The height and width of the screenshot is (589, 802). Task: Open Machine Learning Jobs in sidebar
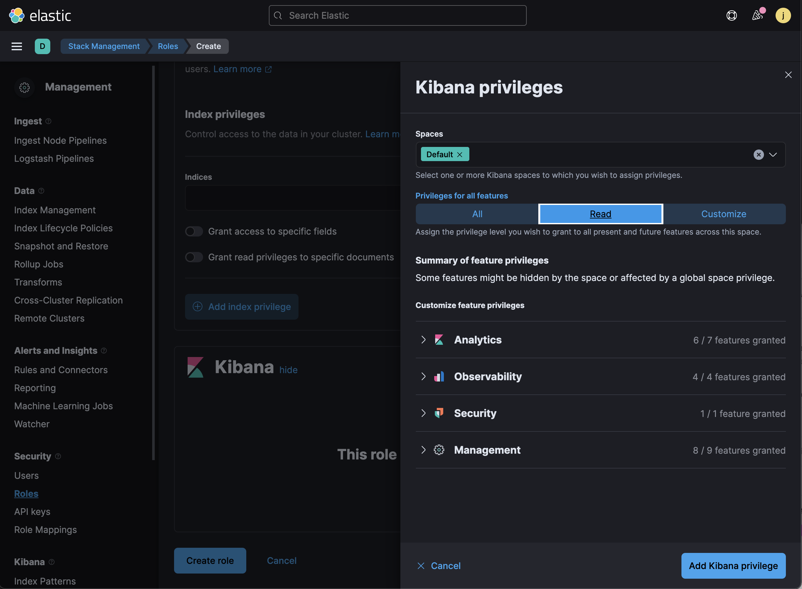point(64,406)
